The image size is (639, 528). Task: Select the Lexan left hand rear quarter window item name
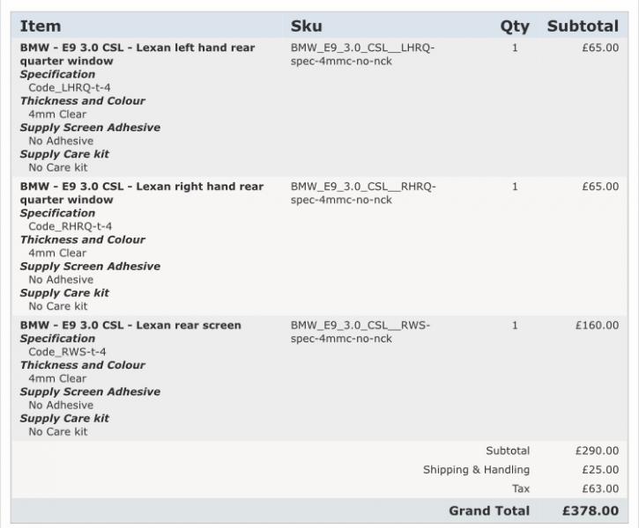[137, 55]
